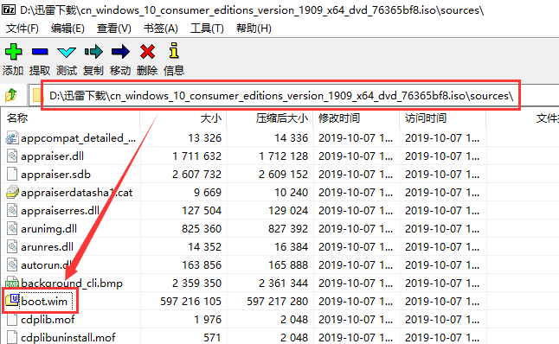559x344 pixels.
Task: Go up one folder level icon
Action: [x=11, y=95]
